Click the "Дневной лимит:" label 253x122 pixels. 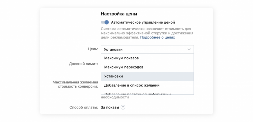[83, 64]
